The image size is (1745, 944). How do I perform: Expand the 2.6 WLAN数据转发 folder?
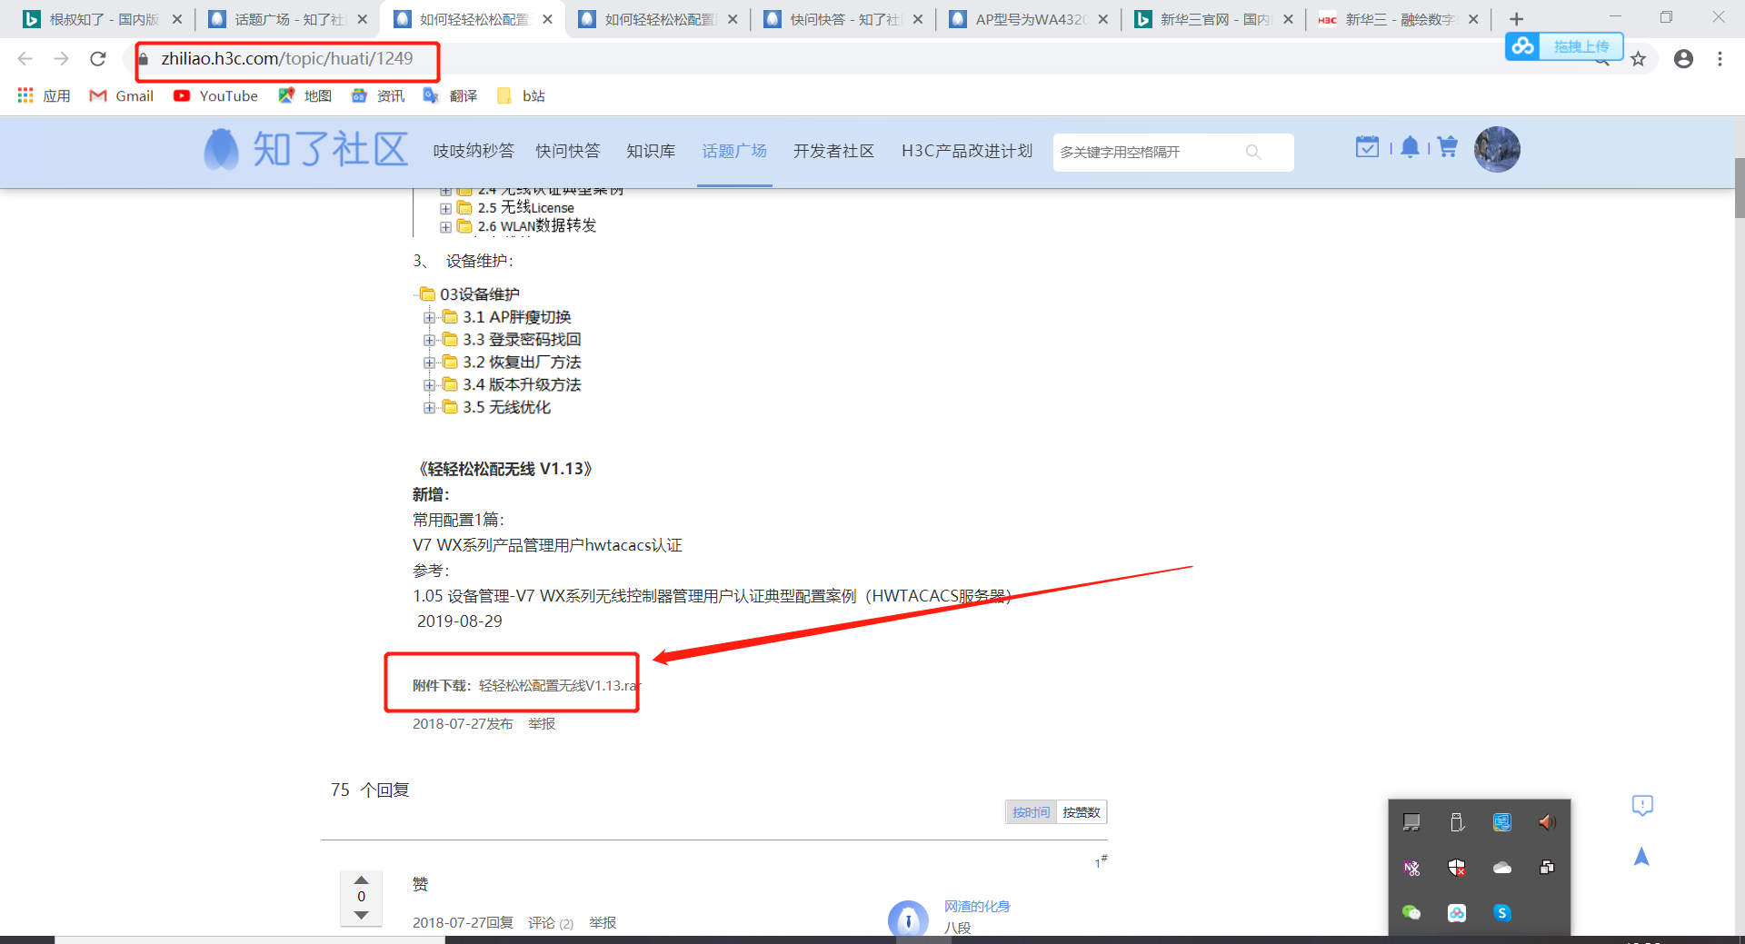click(x=445, y=227)
